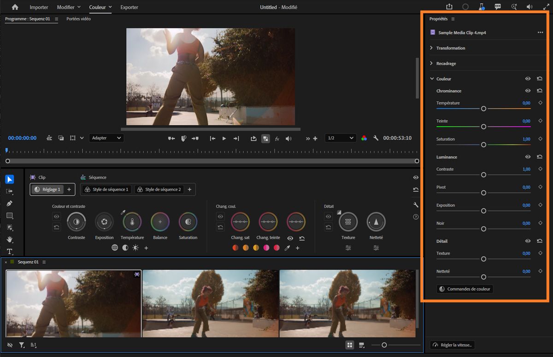Select the Hand tool
Image resolution: width=553 pixels, height=357 pixels.
coord(10,240)
